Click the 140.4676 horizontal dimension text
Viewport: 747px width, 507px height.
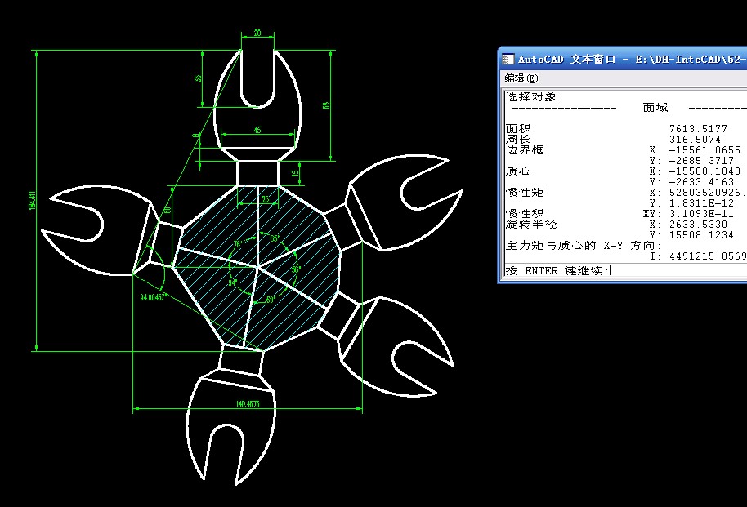coord(248,404)
